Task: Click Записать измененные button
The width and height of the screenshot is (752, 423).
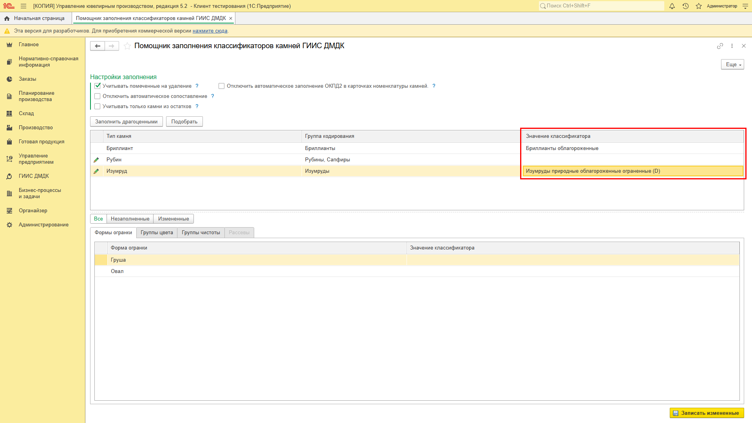Action: (x=707, y=413)
